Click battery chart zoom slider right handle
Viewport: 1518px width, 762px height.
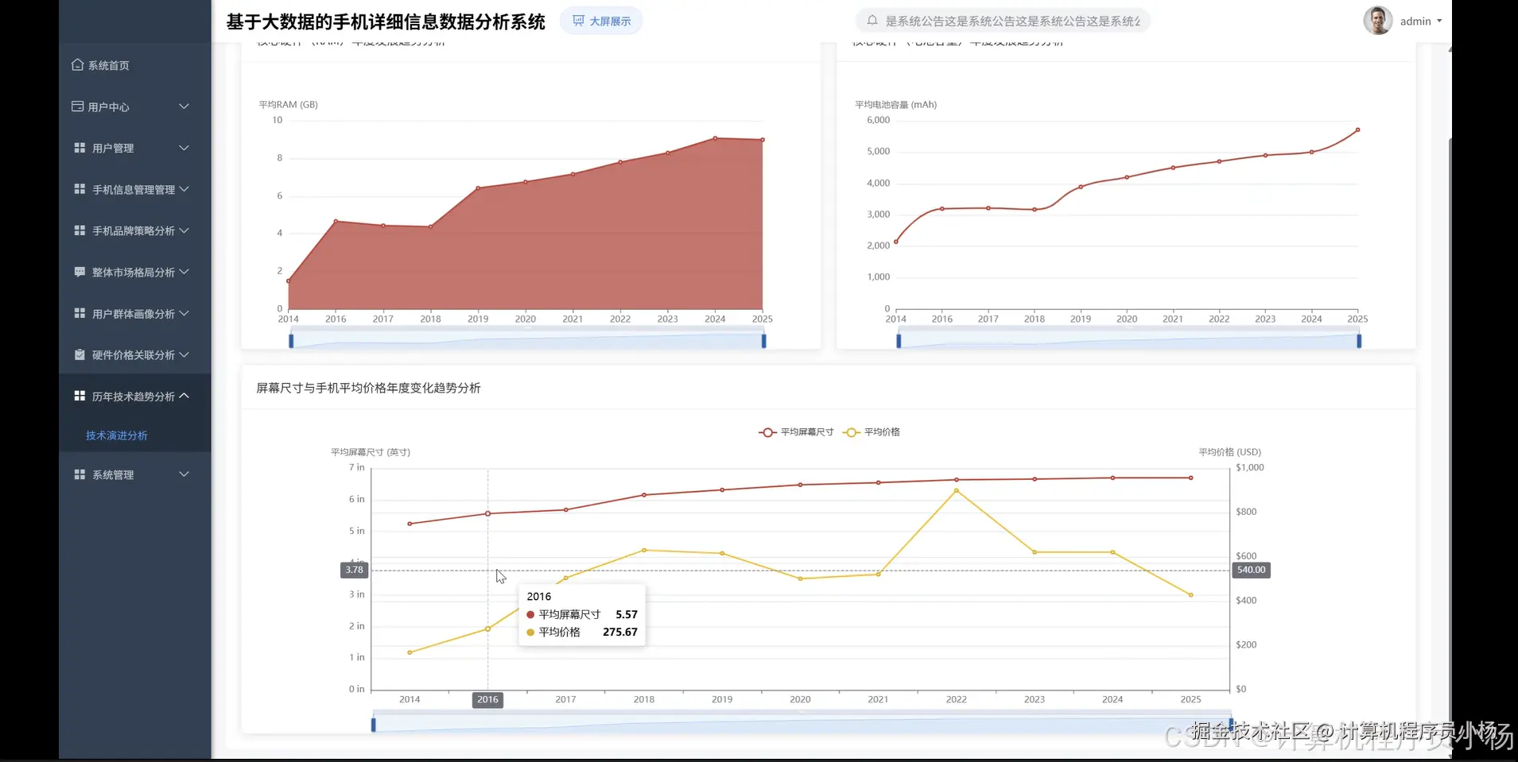click(1359, 341)
